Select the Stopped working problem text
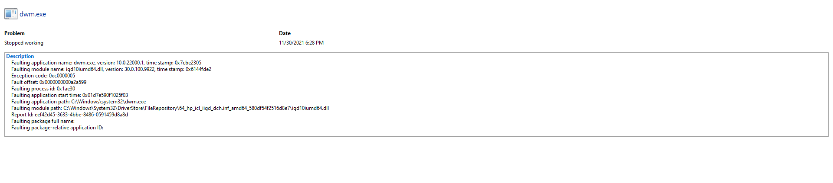 [24, 43]
